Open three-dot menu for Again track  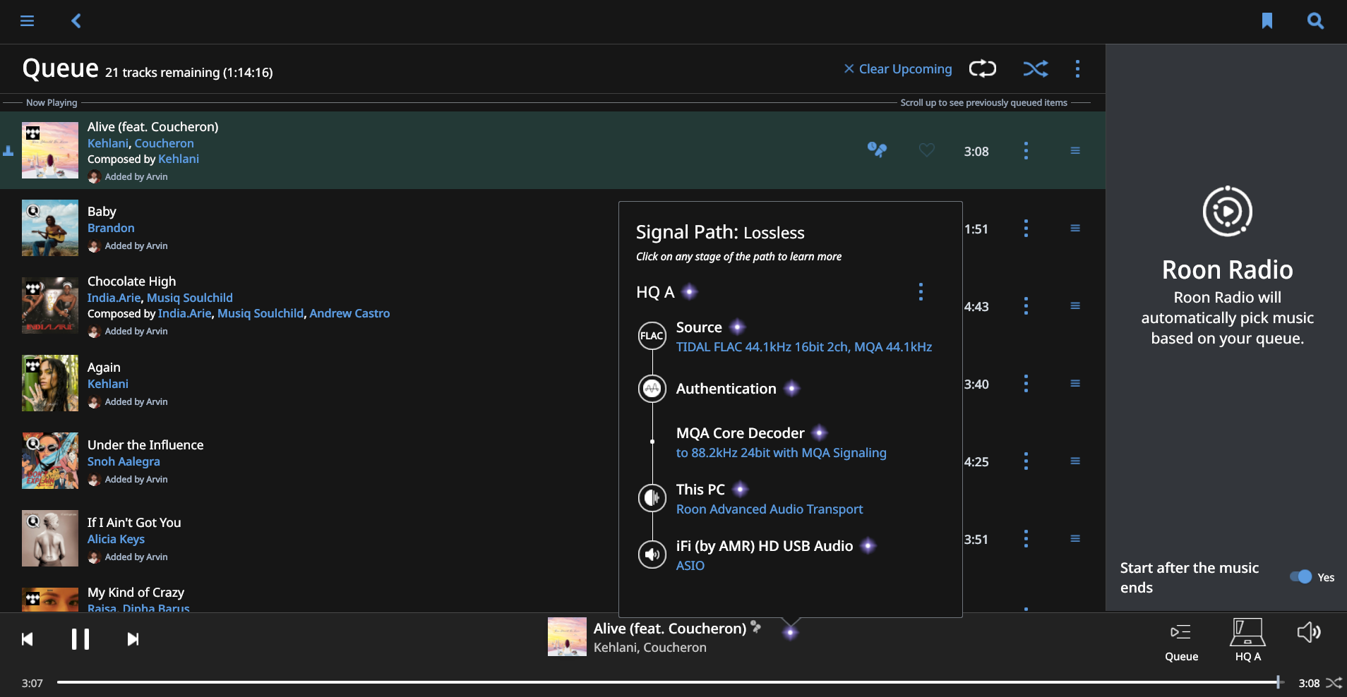pyautogui.click(x=1026, y=383)
